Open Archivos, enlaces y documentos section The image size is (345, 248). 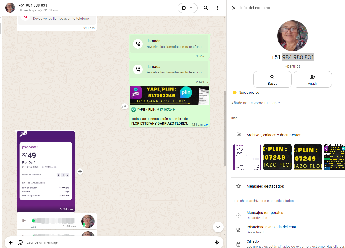click(x=274, y=135)
